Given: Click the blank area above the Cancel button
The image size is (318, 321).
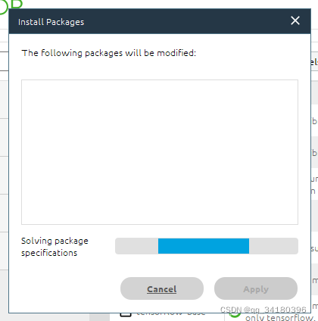Looking at the screenshot, I should pyautogui.click(x=162, y=266).
